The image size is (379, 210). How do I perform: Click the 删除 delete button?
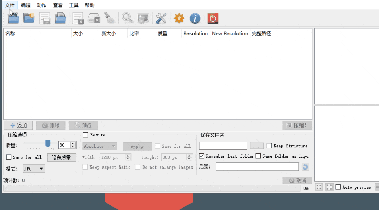[x=51, y=125]
